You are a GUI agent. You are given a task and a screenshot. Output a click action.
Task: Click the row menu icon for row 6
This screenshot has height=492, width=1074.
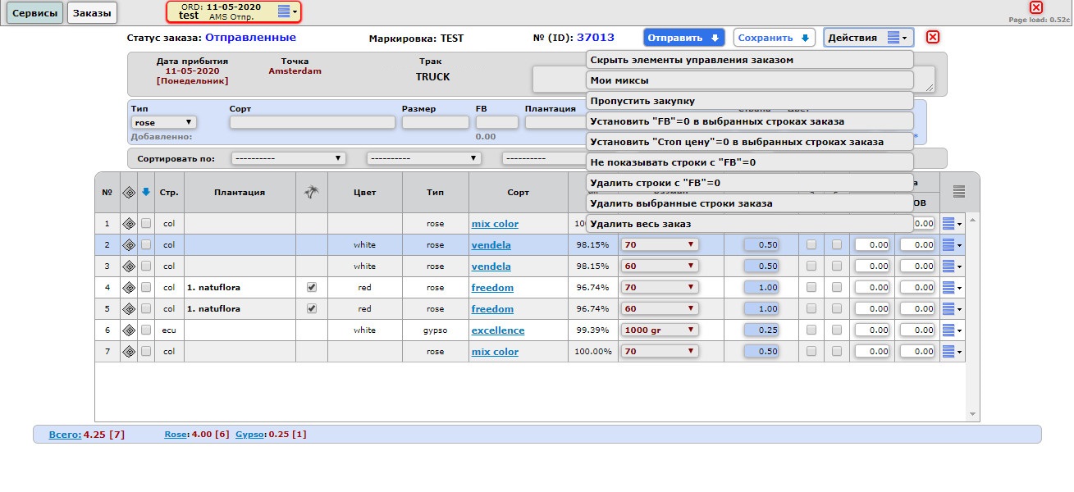[951, 330]
